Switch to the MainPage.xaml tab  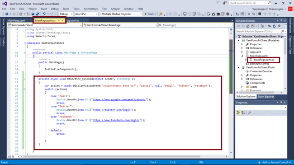16,21
